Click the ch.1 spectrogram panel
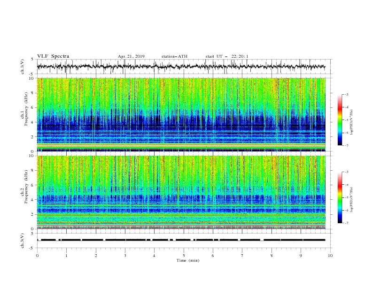 point(181,114)
